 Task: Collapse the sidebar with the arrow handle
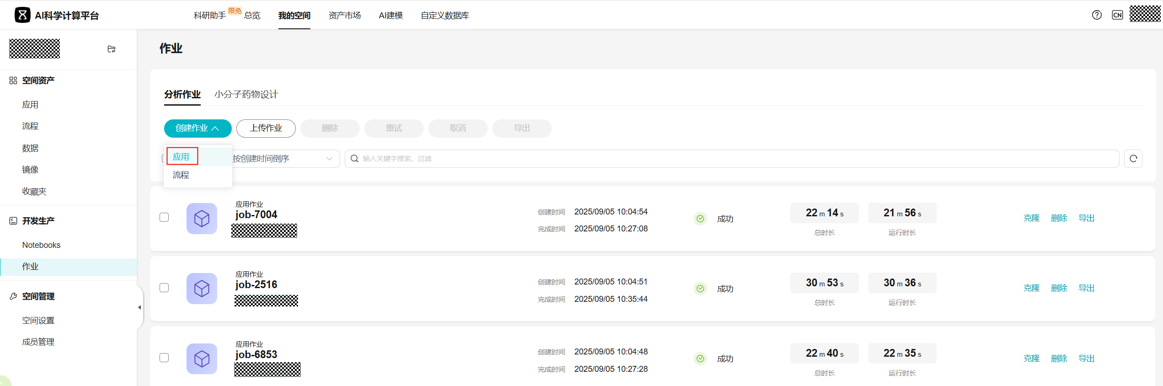[x=139, y=307]
